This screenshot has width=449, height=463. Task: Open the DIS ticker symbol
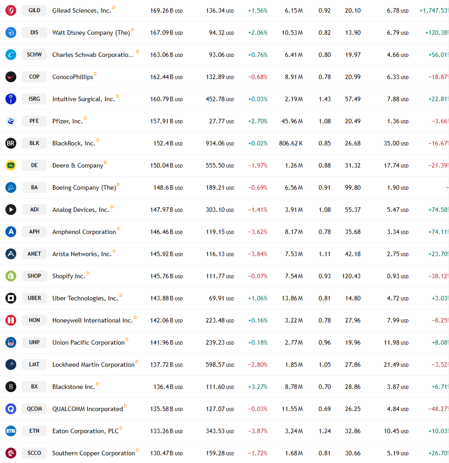(x=34, y=33)
